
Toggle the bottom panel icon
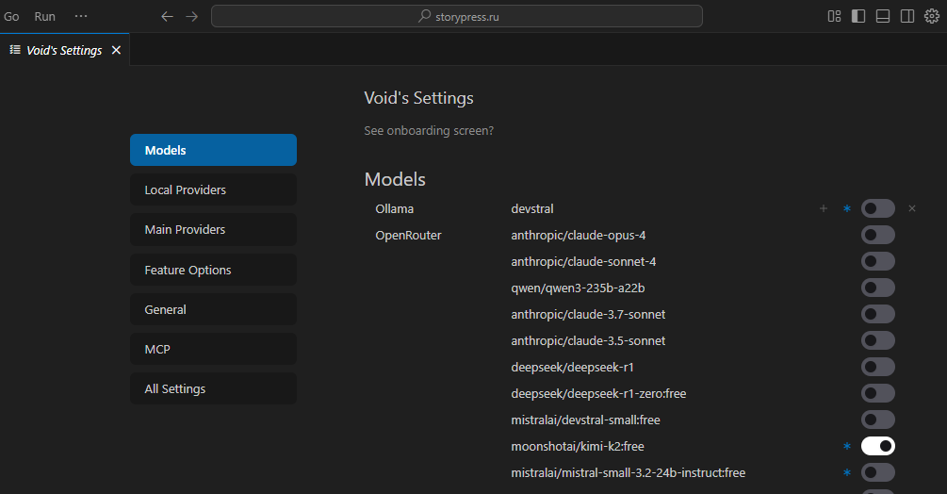[x=883, y=16]
